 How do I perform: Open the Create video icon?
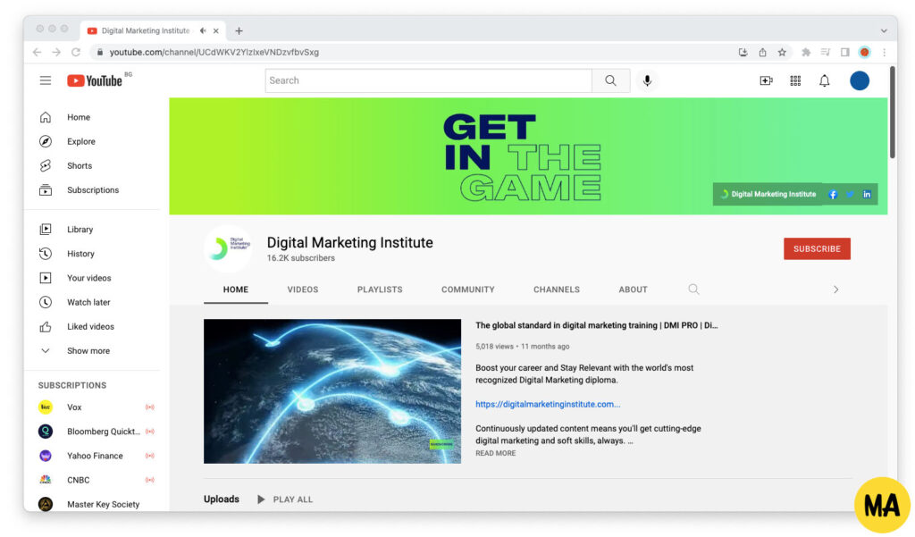coord(766,80)
